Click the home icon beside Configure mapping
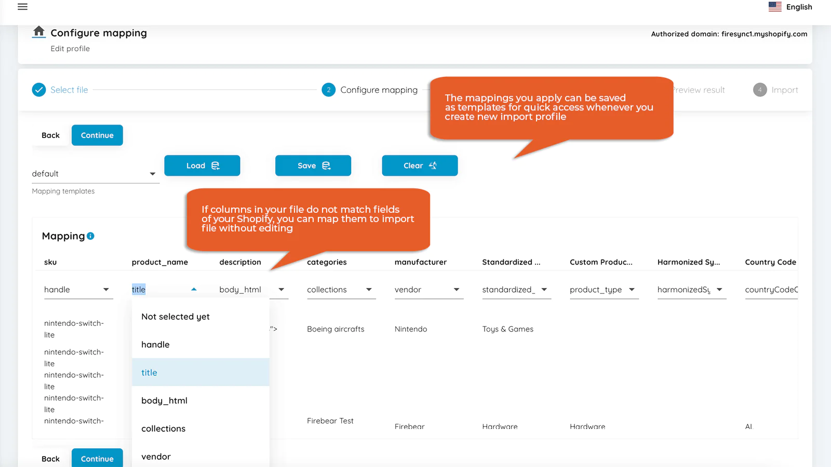831x467 pixels. [x=39, y=32]
